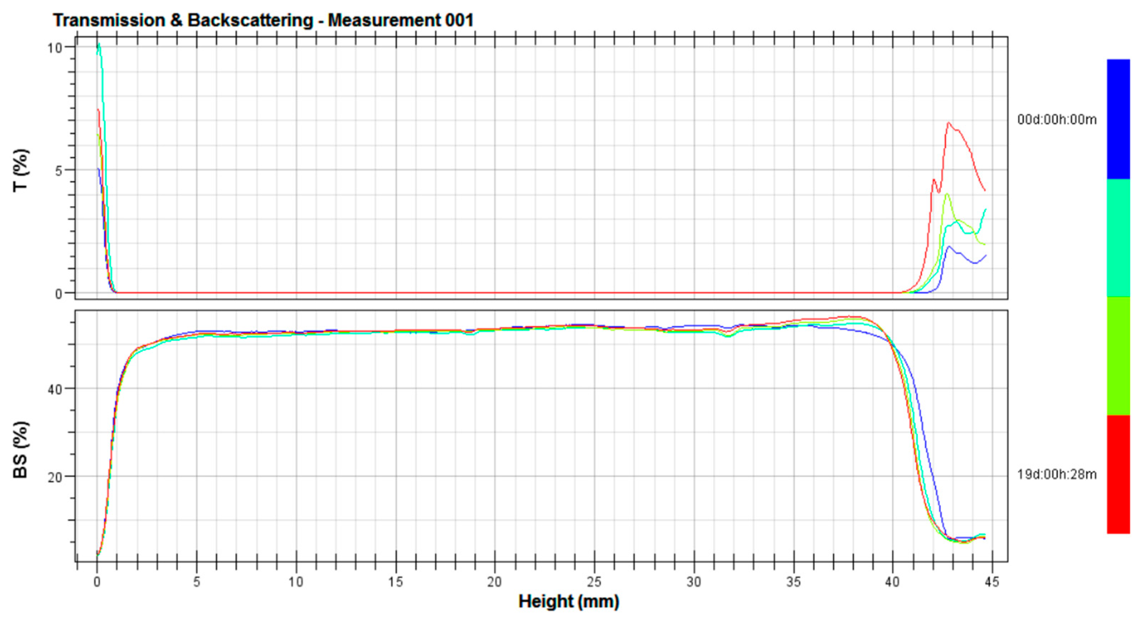1147x624 pixels.
Task: Click the 00d:00h:00m time label
Action: 1057,120
